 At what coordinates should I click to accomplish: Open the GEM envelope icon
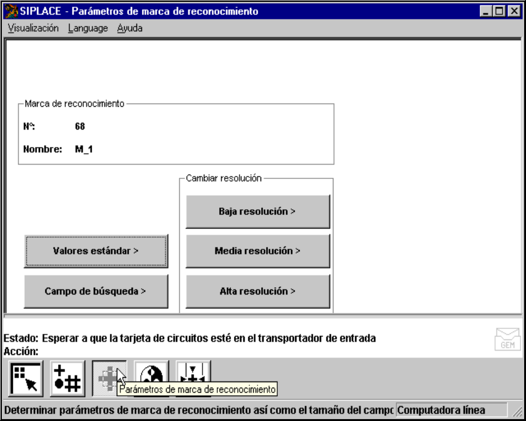pyautogui.click(x=507, y=340)
